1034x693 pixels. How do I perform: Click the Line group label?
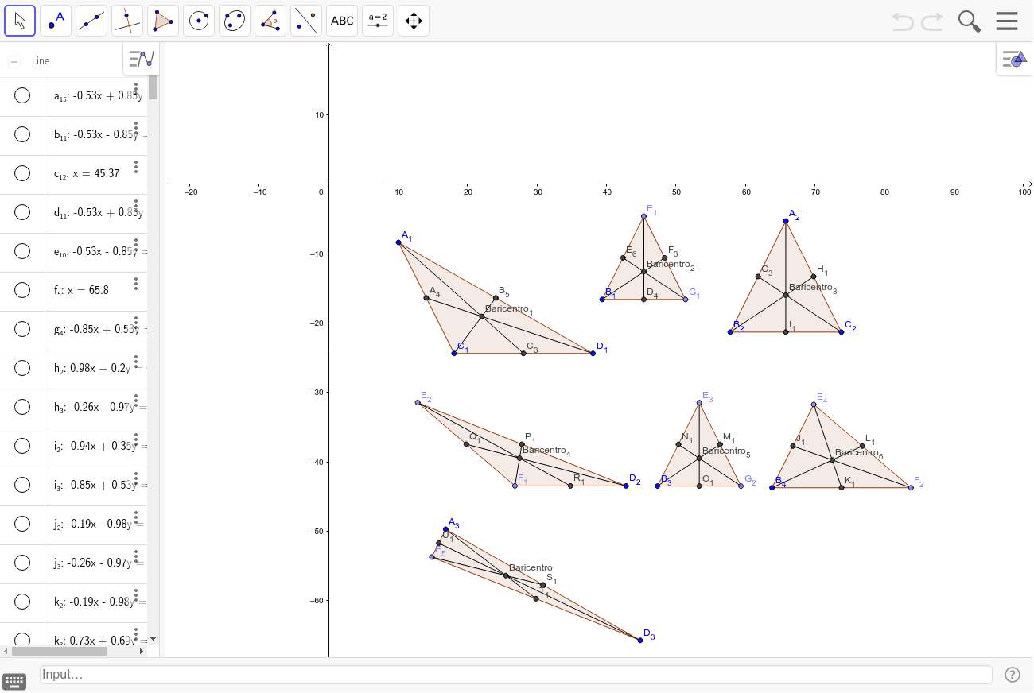41,61
